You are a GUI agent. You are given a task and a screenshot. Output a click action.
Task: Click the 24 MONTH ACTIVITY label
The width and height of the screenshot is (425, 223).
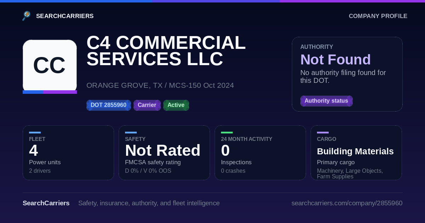[x=246, y=139]
